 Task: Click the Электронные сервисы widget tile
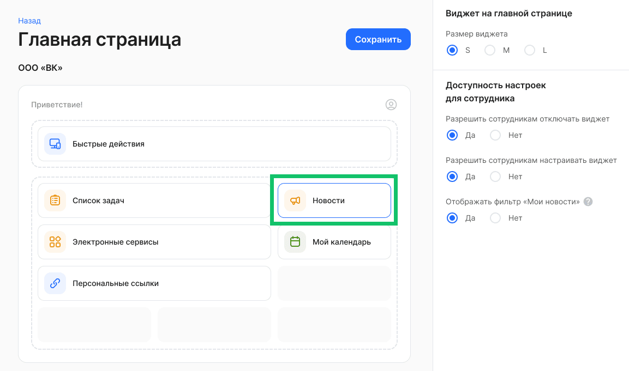click(154, 241)
